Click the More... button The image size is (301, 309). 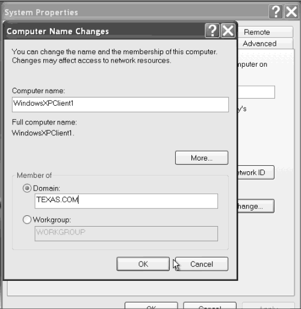coord(202,158)
